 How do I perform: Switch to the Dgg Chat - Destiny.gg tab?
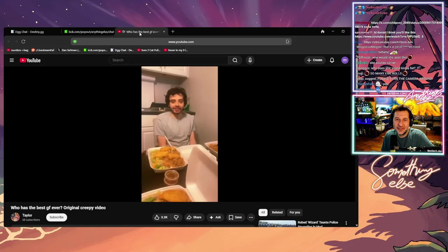pyautogui.click(x=29, y=32)
